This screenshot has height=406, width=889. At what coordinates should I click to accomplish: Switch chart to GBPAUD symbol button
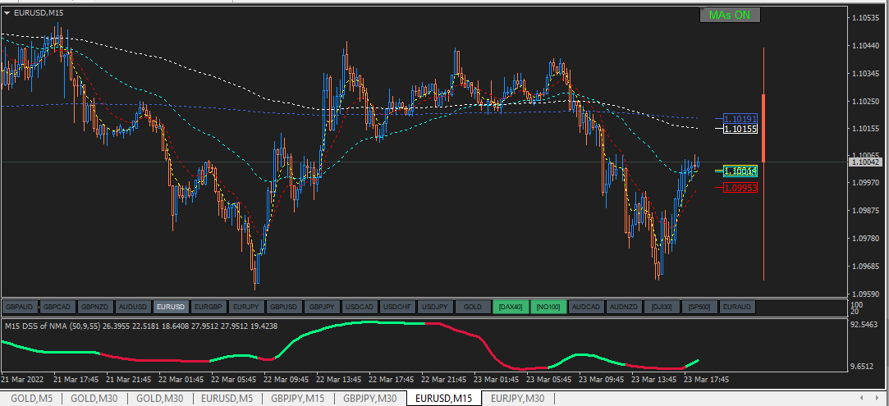(19, 307)
